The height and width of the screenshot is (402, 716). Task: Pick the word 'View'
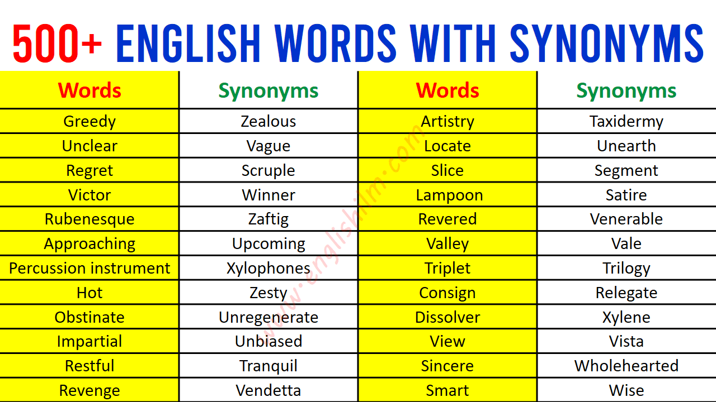447,341
